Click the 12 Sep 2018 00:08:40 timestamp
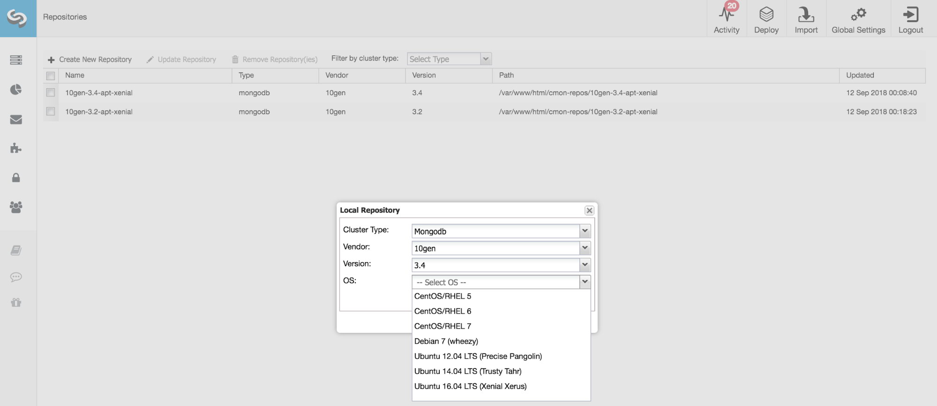 pos(881,93)
